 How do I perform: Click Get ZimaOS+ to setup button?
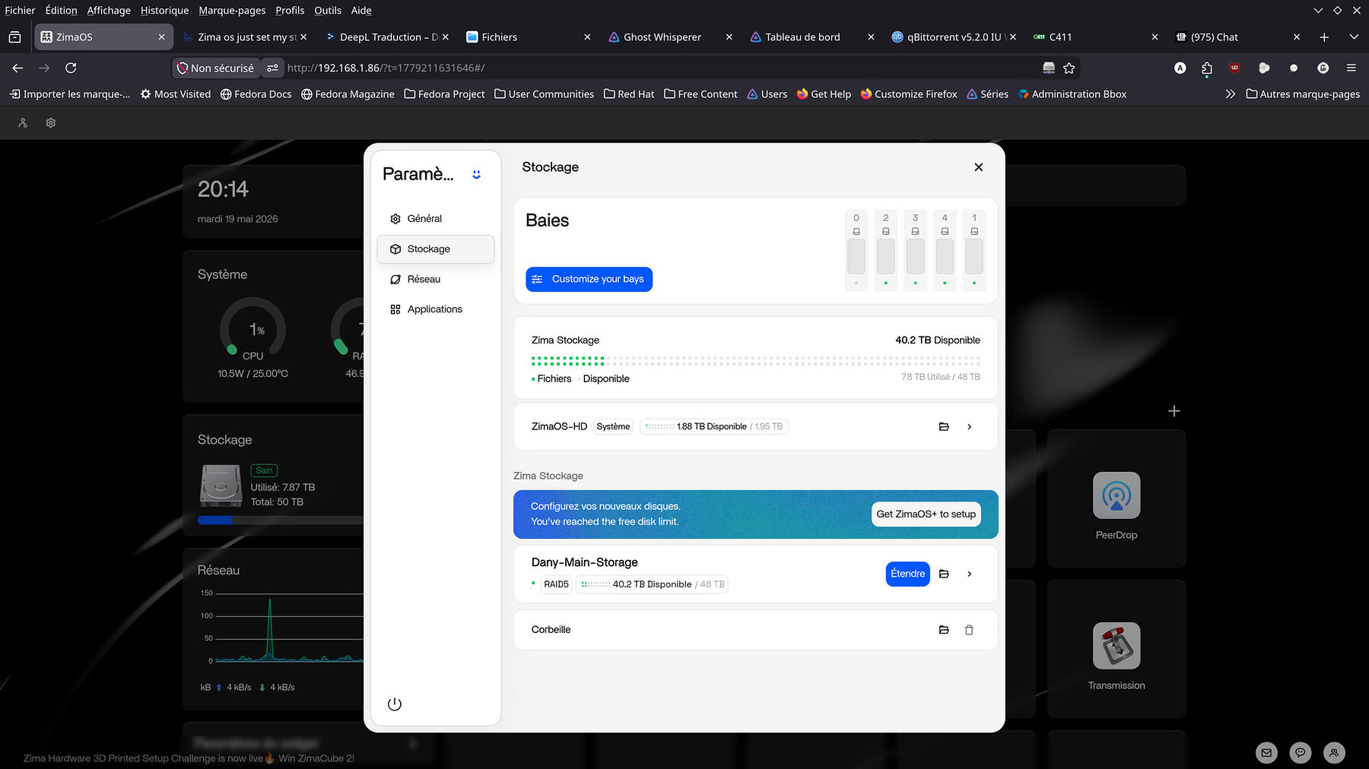[x=926, y=514]
